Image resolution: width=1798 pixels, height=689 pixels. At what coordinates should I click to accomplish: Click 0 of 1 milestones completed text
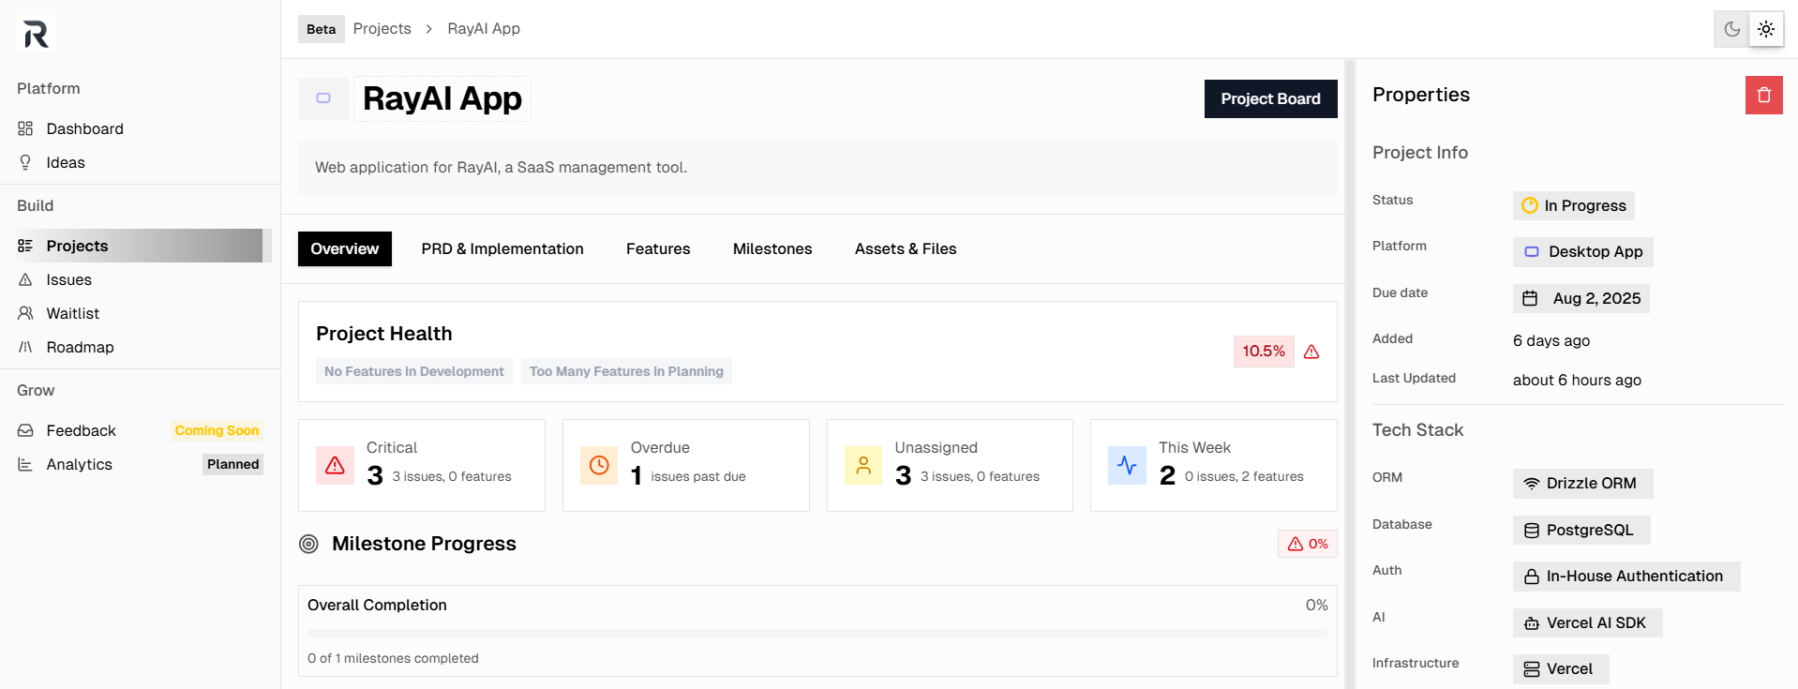pyautogui.click(x=393, y=658)
